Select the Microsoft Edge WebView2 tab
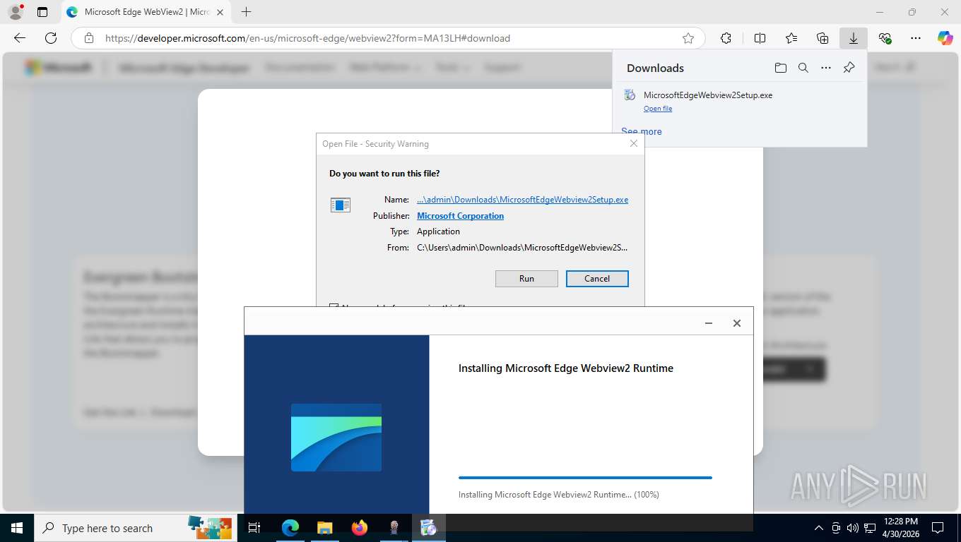The width and height of the screenshot is (961, 542). [147, 12]
